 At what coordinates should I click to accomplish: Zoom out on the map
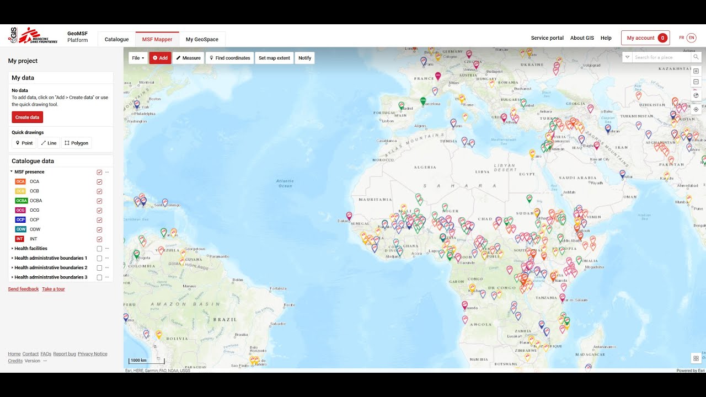point(696,82)
